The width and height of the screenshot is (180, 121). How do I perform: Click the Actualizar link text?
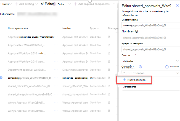coord(174,66)
